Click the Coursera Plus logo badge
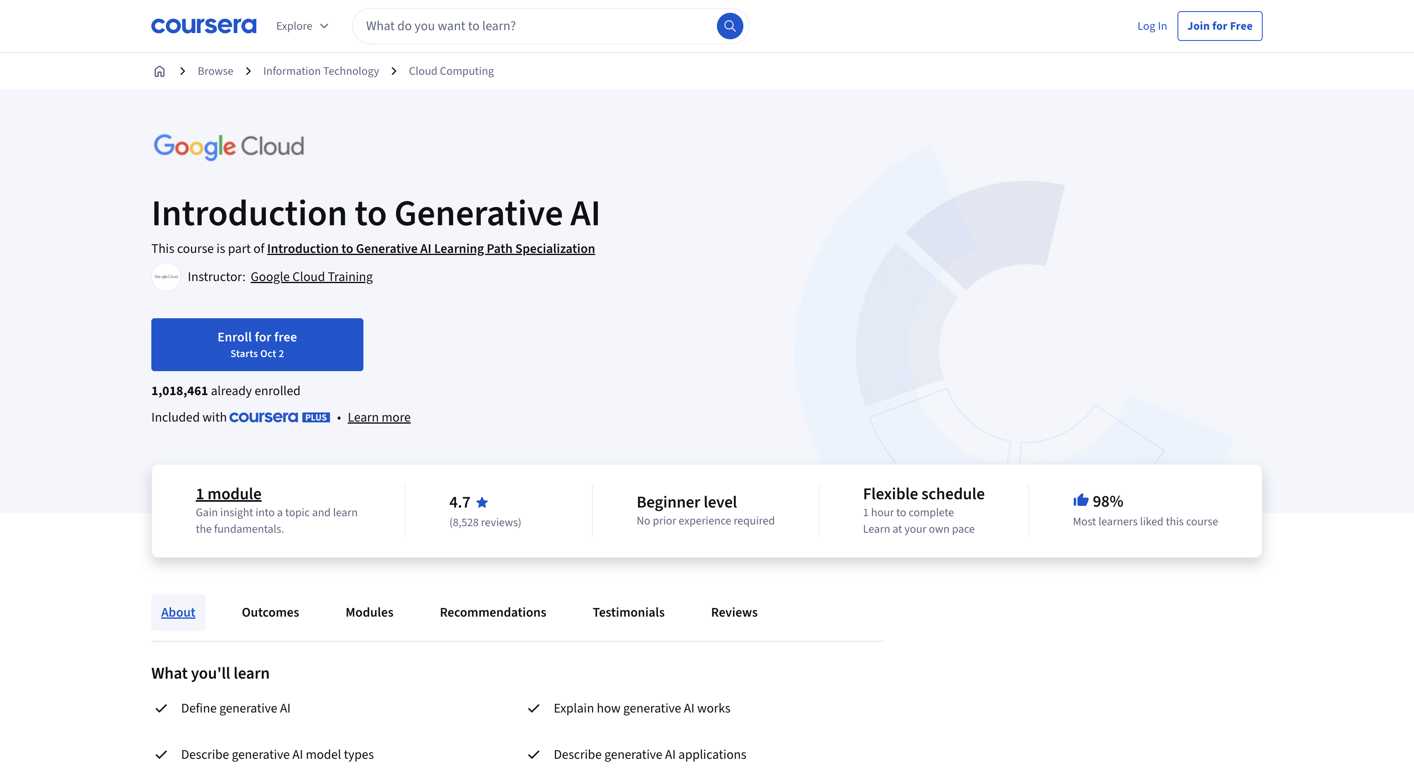1414x777 pixels. pyautogui.click(x=279, y=417)
